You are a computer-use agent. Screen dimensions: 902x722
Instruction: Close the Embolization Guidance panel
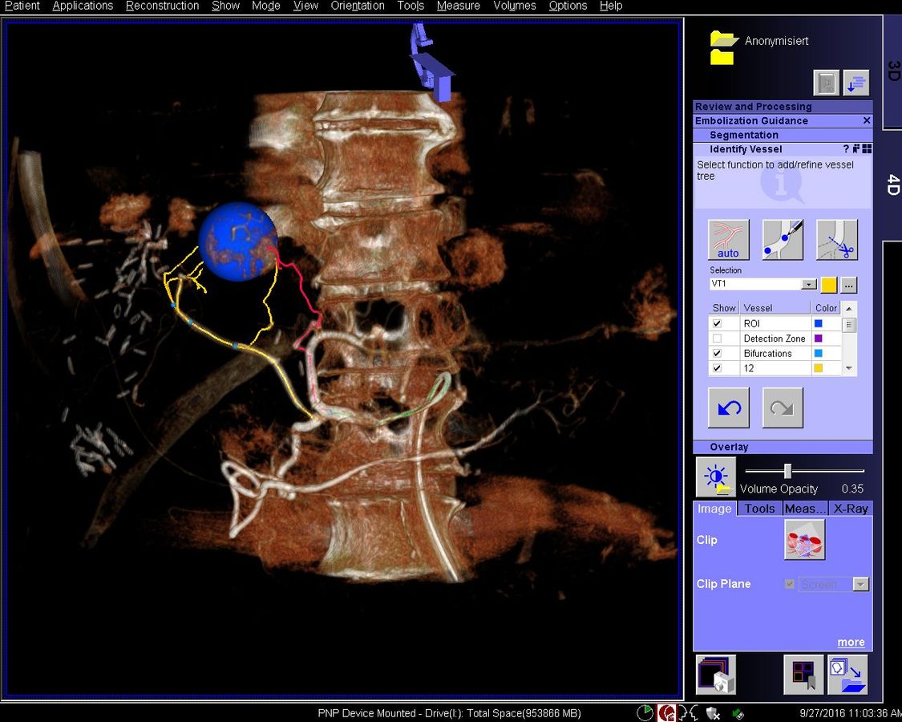tap(867, 120)
